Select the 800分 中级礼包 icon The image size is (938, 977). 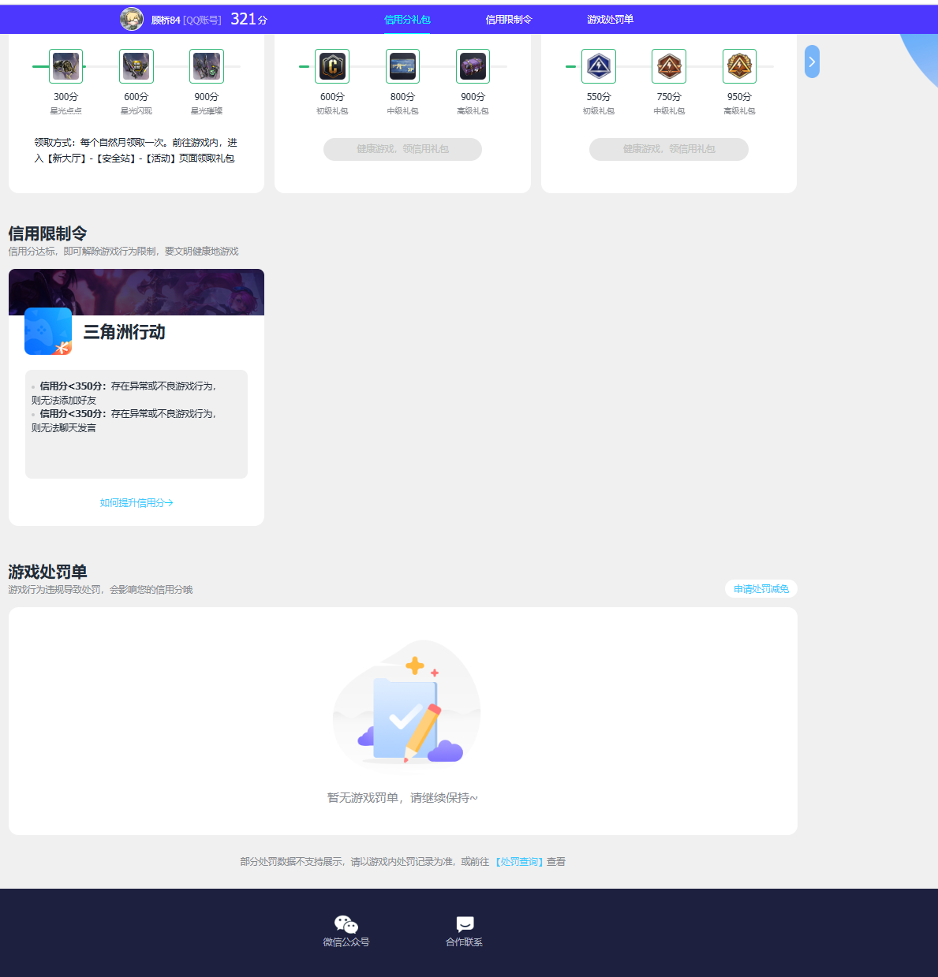tap(402, 66)
